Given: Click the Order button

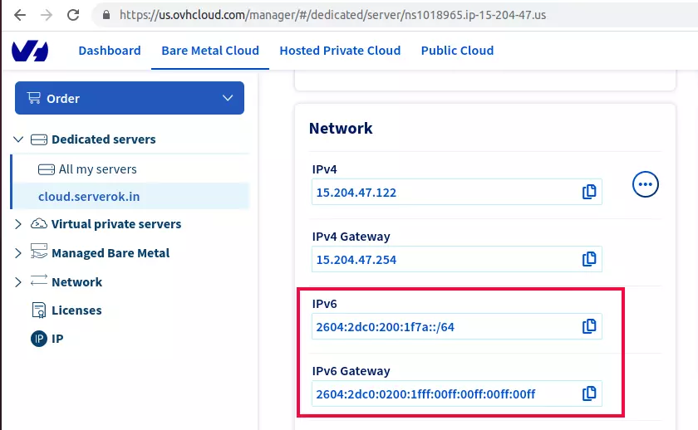Looking at the screenshot, I should 130,98.
